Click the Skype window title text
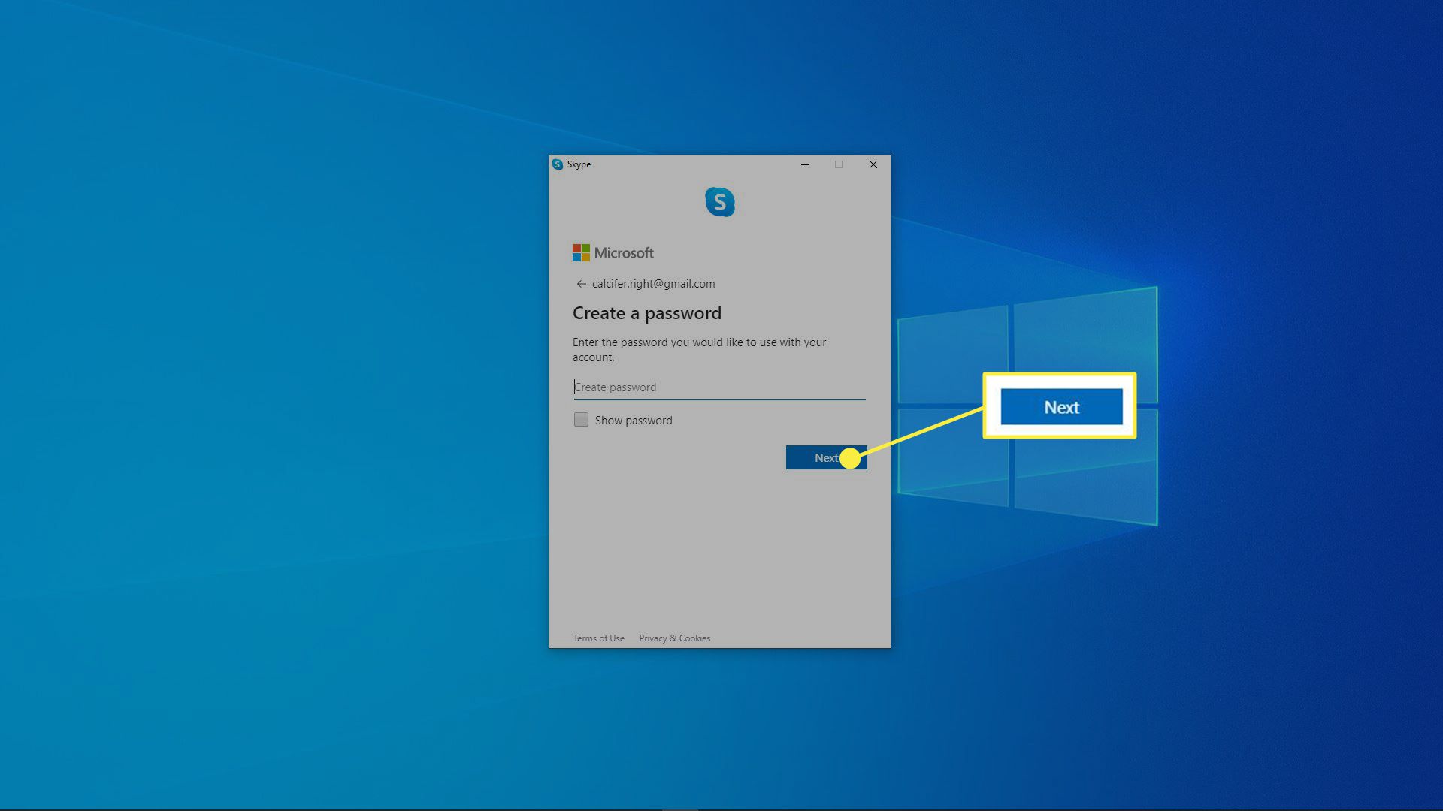Viewport: 1443px width, 811px height. click(x=579, y=164)
